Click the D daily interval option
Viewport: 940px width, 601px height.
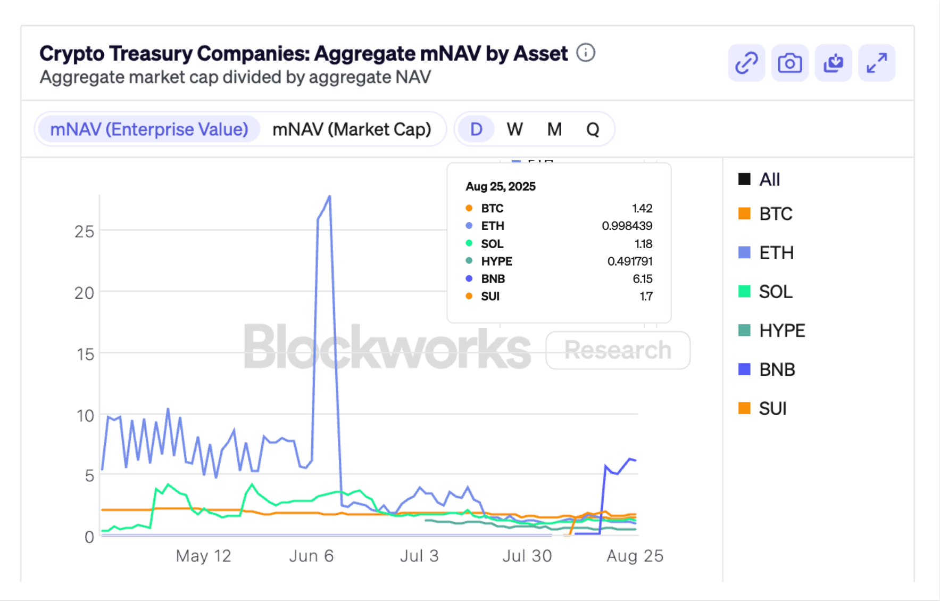coord(476,128)
